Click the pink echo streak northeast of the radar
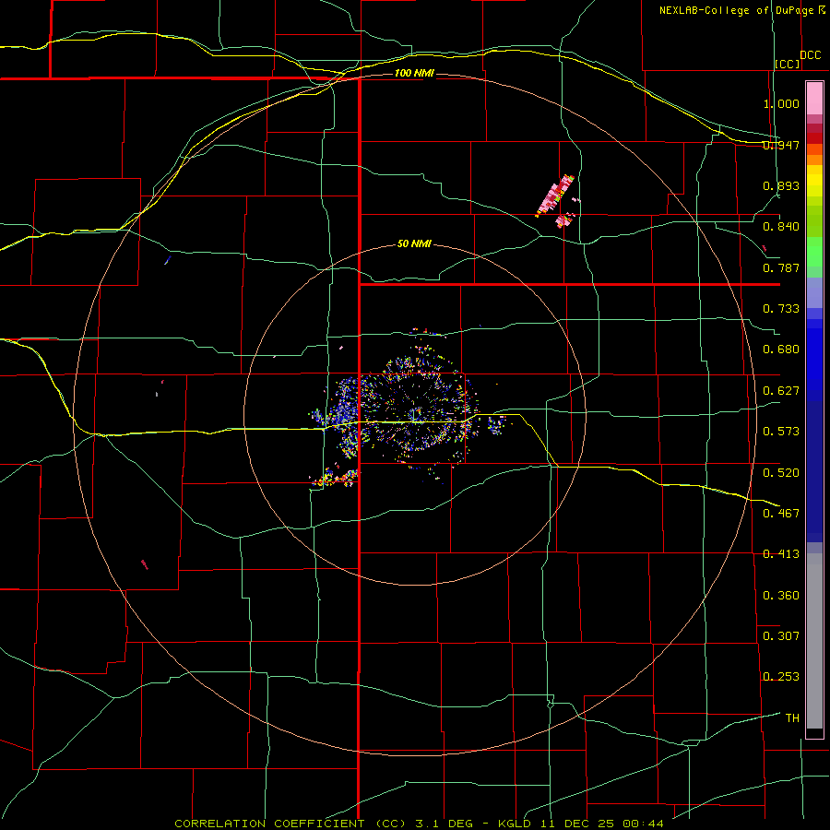The image size is (830, 830). [x=555, y=196]
